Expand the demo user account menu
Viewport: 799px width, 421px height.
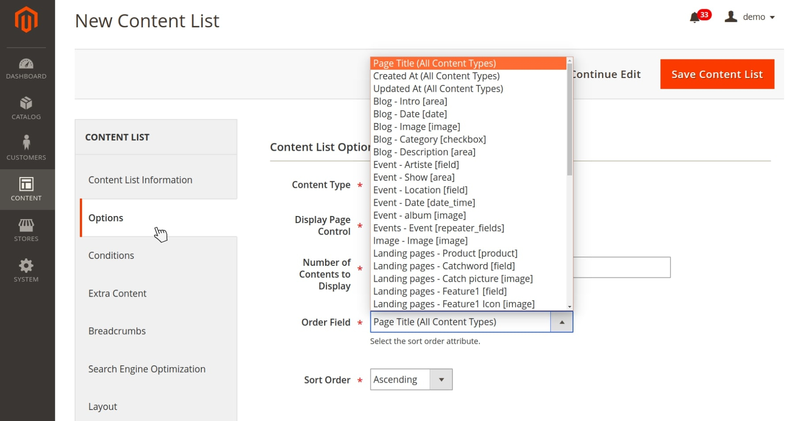tap(750, 17)
